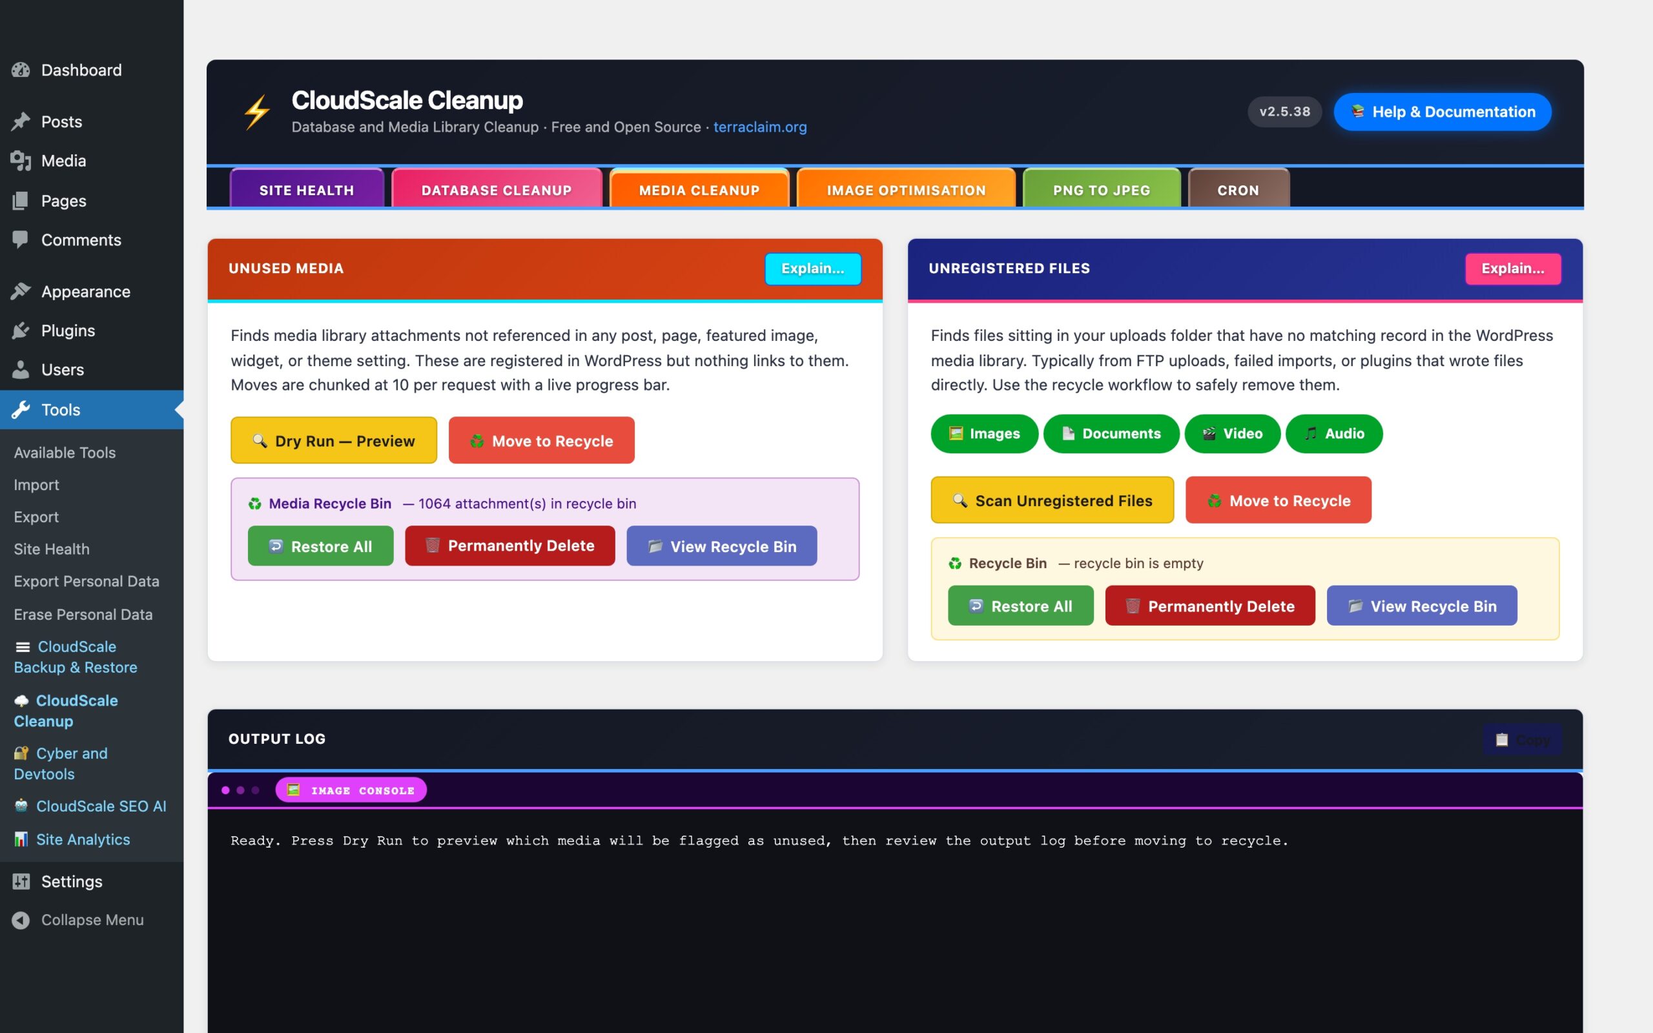Click Permanently Delete in Unregistered Recycle Bin

click(1209, 606)
